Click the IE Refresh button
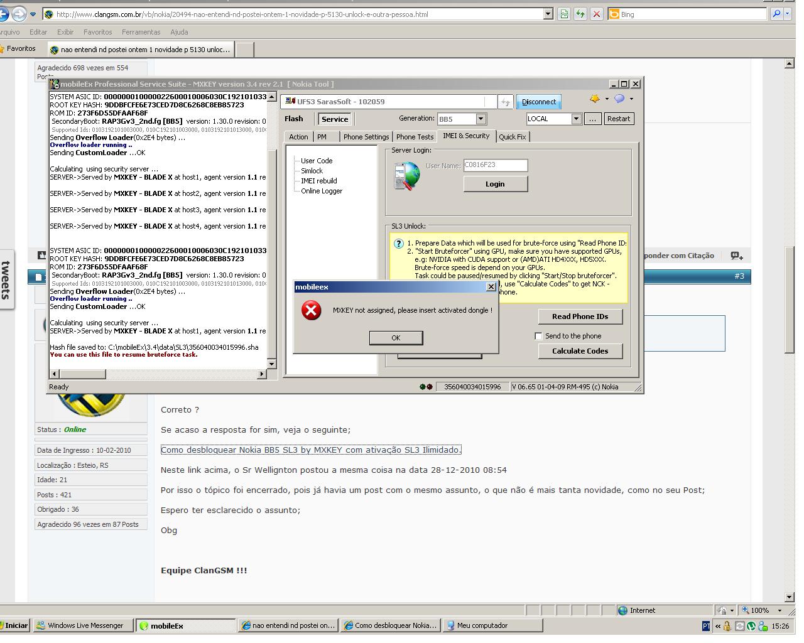 (580, 14)
